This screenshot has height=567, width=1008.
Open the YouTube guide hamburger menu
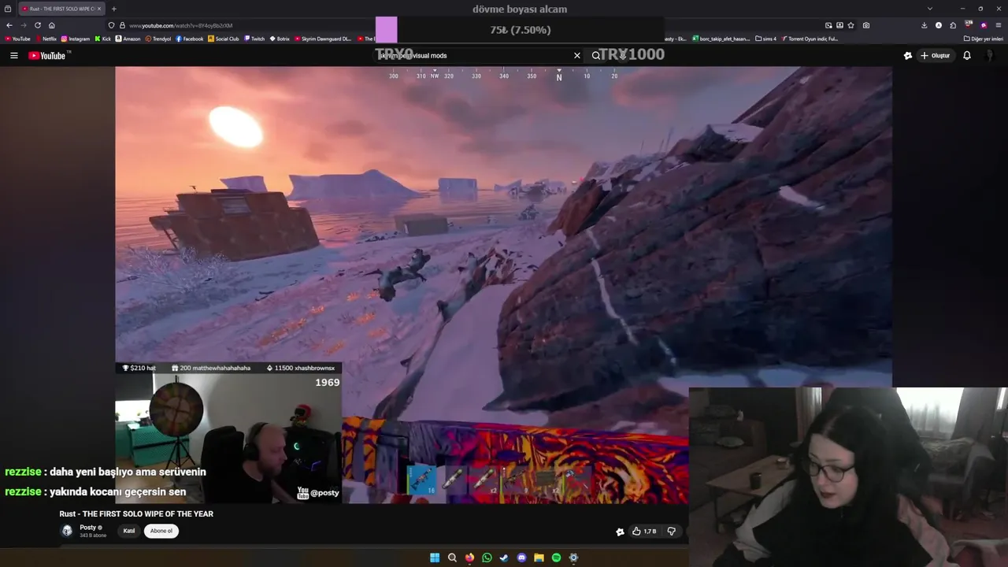pyautogui.click(x=13, y=55)
